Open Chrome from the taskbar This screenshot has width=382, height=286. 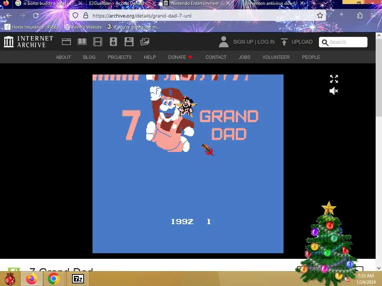coord(54,279)
